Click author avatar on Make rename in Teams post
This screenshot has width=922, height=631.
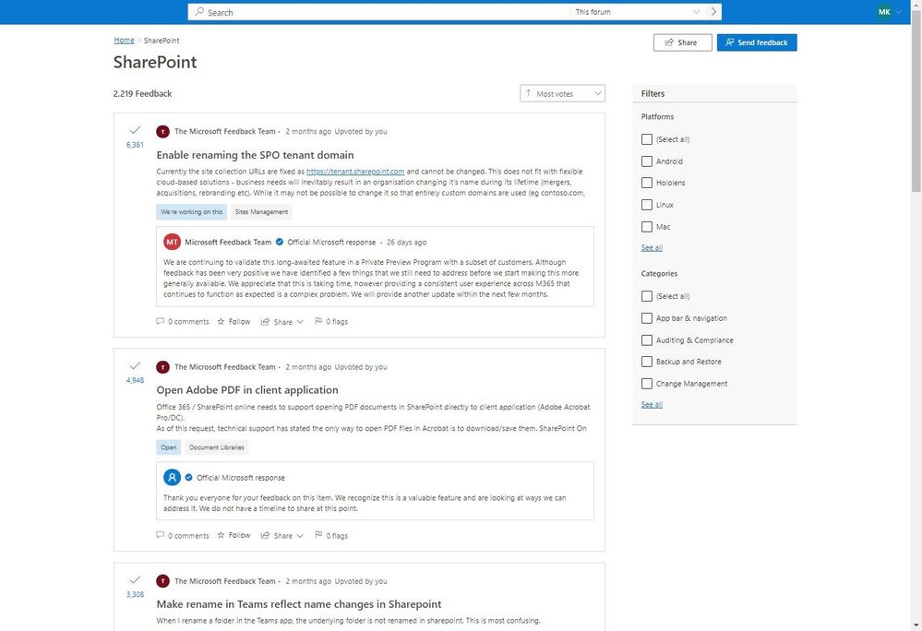pyautogui.click(x=162, y=581)
